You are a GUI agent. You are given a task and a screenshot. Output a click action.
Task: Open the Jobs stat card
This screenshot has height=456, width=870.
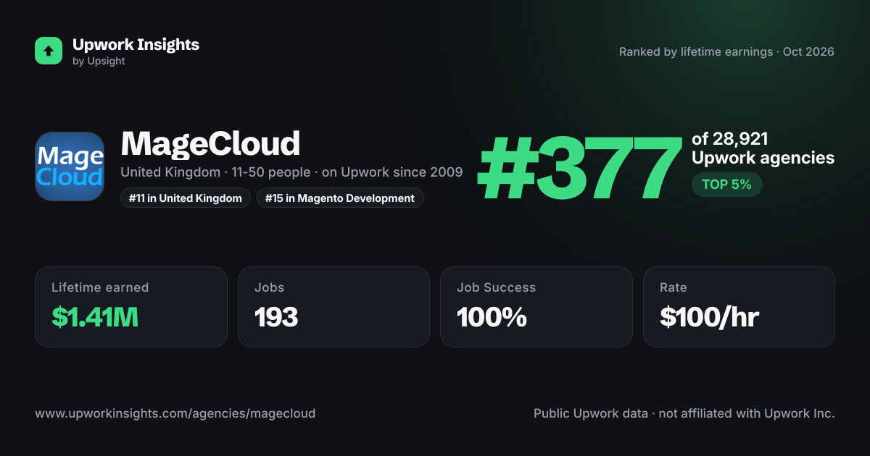[333, 307]
